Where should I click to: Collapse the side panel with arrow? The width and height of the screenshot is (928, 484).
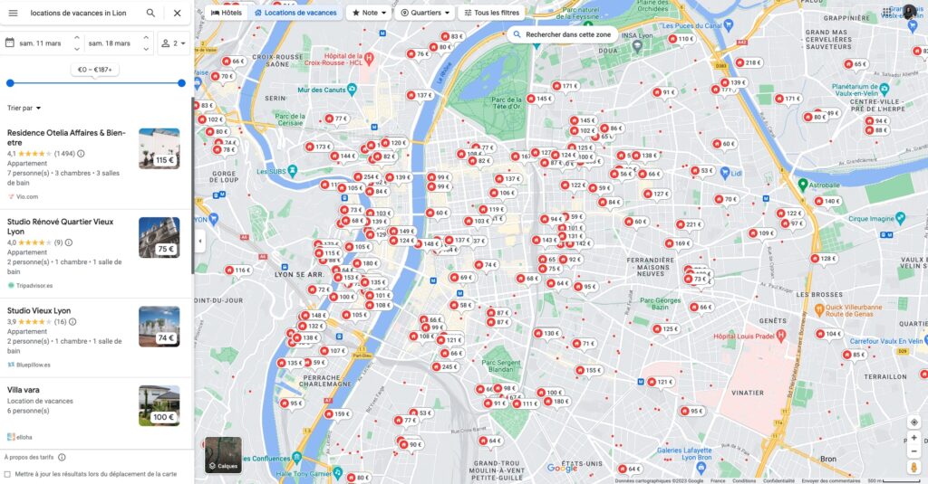[x=200, y=242]
